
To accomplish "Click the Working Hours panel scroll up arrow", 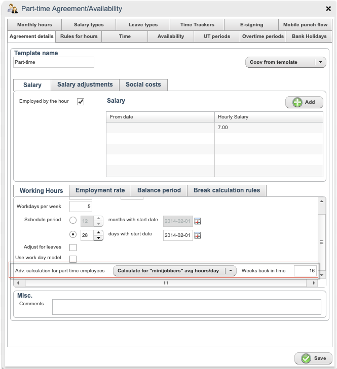I will click(x=322, y=201).
